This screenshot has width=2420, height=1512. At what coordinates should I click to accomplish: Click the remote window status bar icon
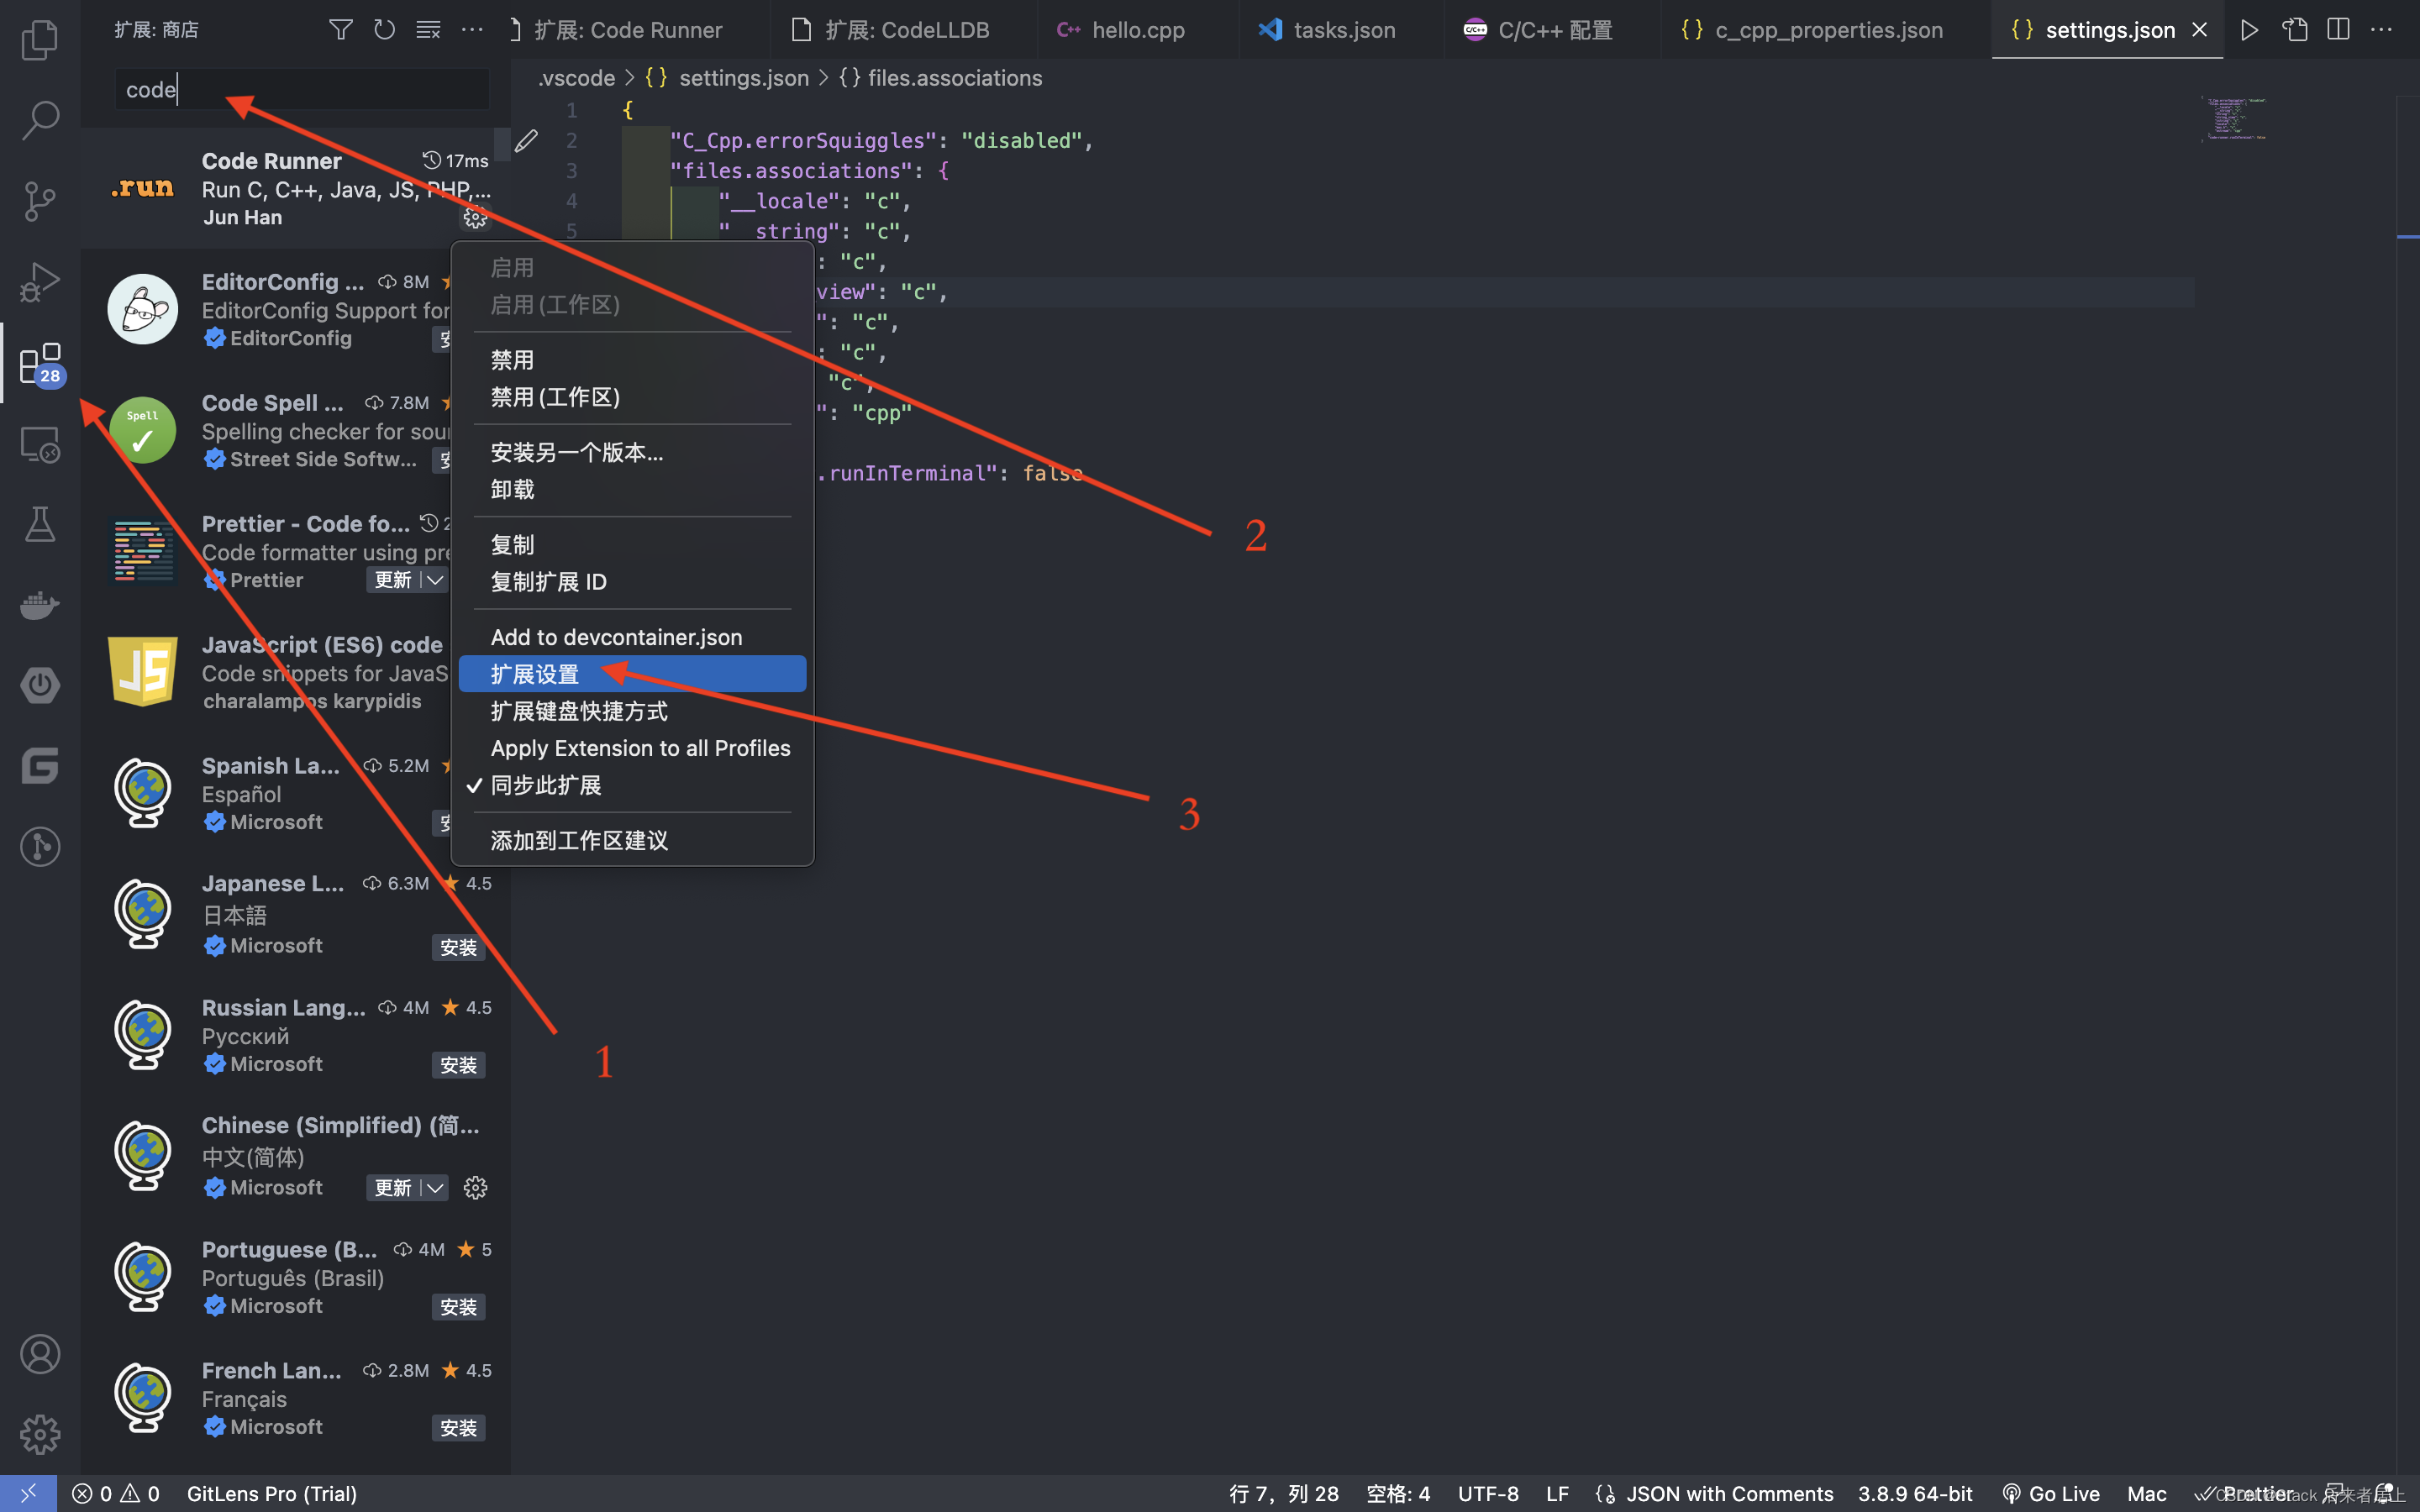pos(28,1493)
